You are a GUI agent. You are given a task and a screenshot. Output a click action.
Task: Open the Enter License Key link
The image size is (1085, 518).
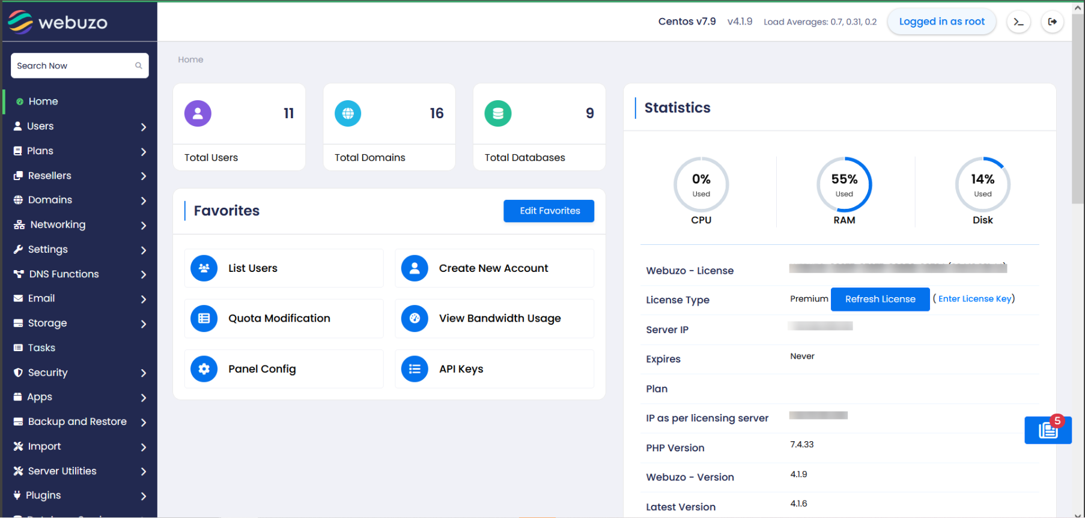point(974,298)
